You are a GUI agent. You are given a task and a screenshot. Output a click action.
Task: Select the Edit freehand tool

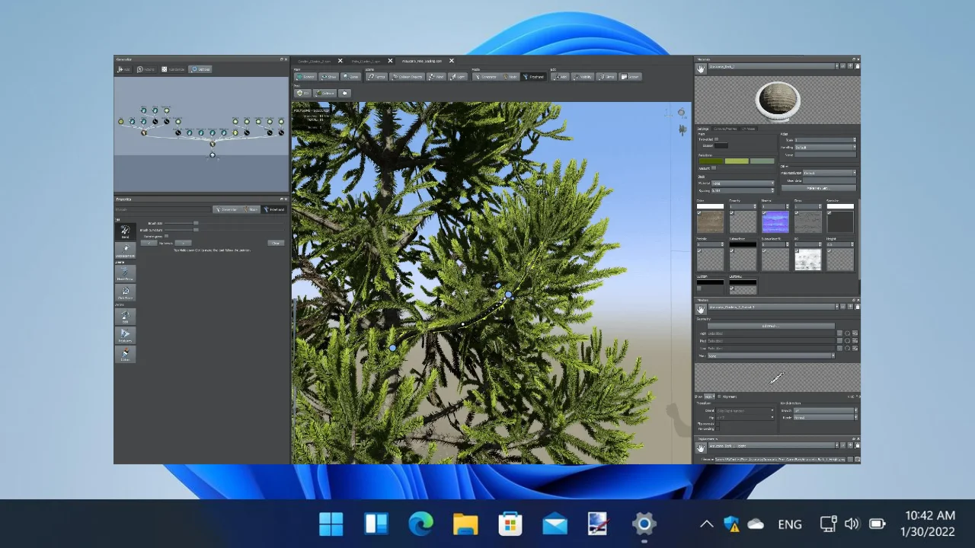point(125,317)
